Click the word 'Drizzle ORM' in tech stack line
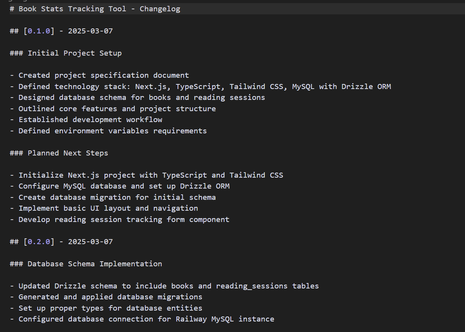 pos(366,87)
